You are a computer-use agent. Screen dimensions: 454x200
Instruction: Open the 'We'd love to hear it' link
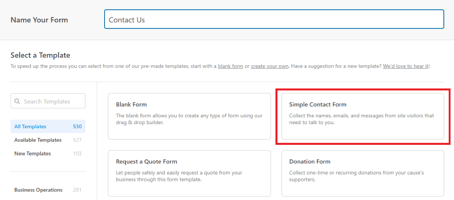click(x=406, y=66)
